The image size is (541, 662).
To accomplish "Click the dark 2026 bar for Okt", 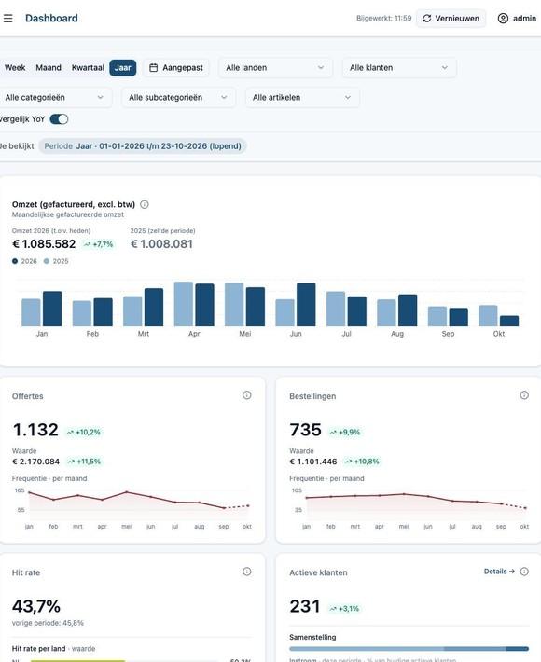I will (509, 321).
